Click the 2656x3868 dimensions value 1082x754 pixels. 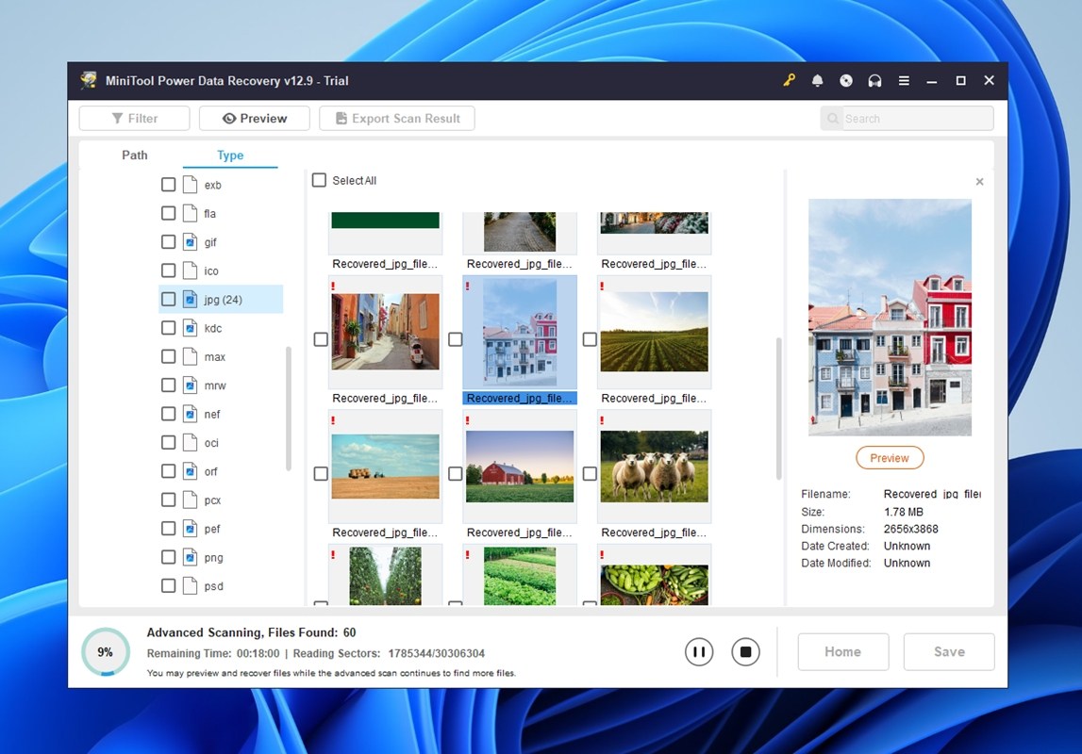point(911,530)
